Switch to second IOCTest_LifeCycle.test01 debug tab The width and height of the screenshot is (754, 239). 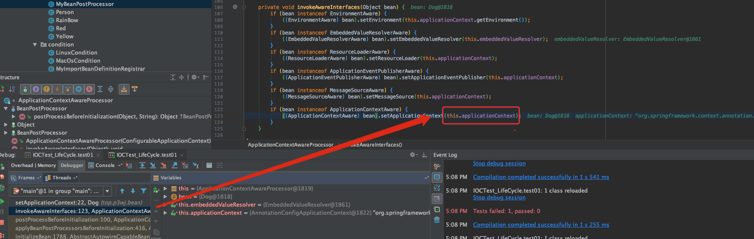pyautogui.click(x=146, y=155)
